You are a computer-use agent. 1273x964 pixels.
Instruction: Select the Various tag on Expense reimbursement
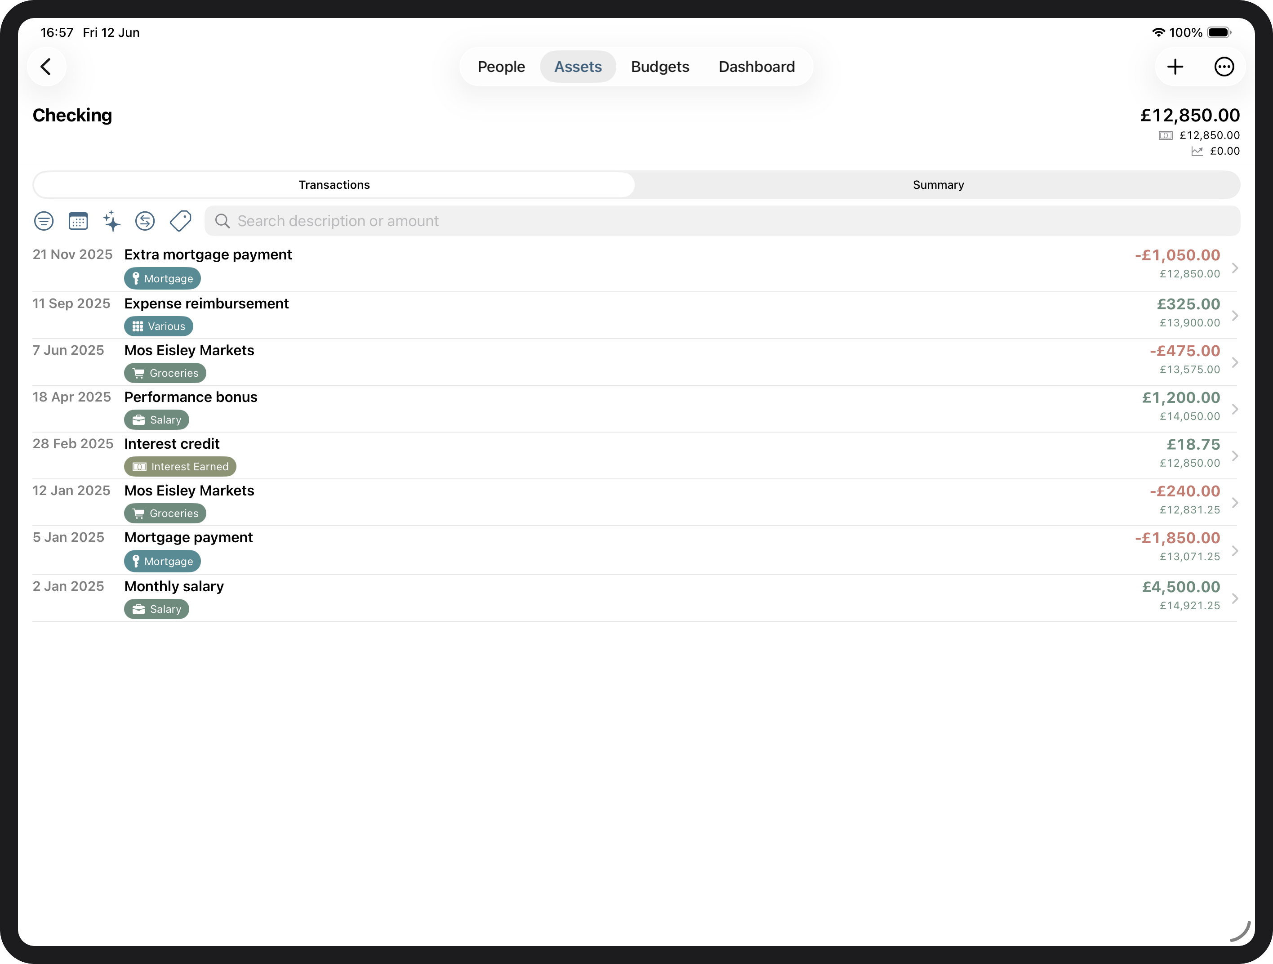(158, 326)
